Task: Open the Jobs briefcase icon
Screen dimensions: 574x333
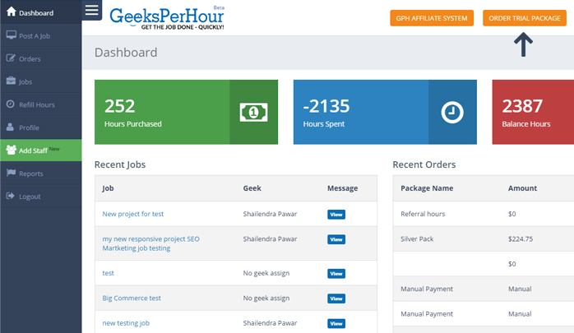Action: click(x=11, y=81)
